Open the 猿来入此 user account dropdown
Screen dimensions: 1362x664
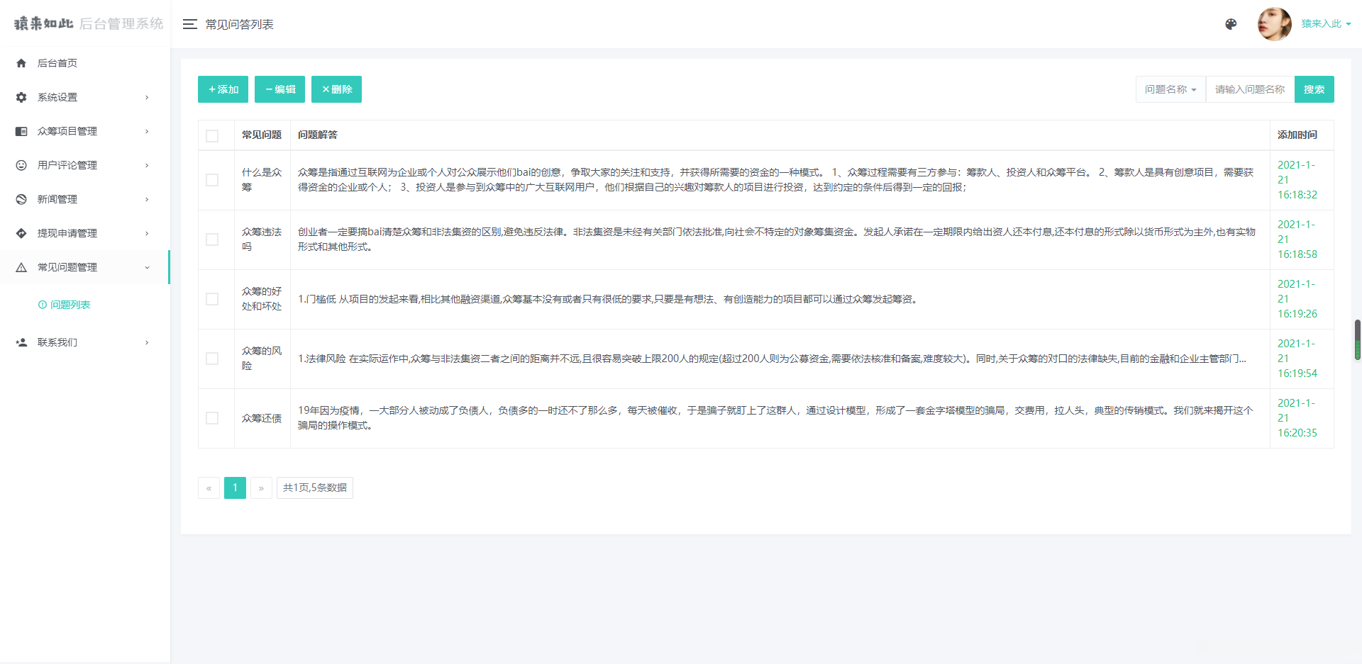[x=1324, y=23]
